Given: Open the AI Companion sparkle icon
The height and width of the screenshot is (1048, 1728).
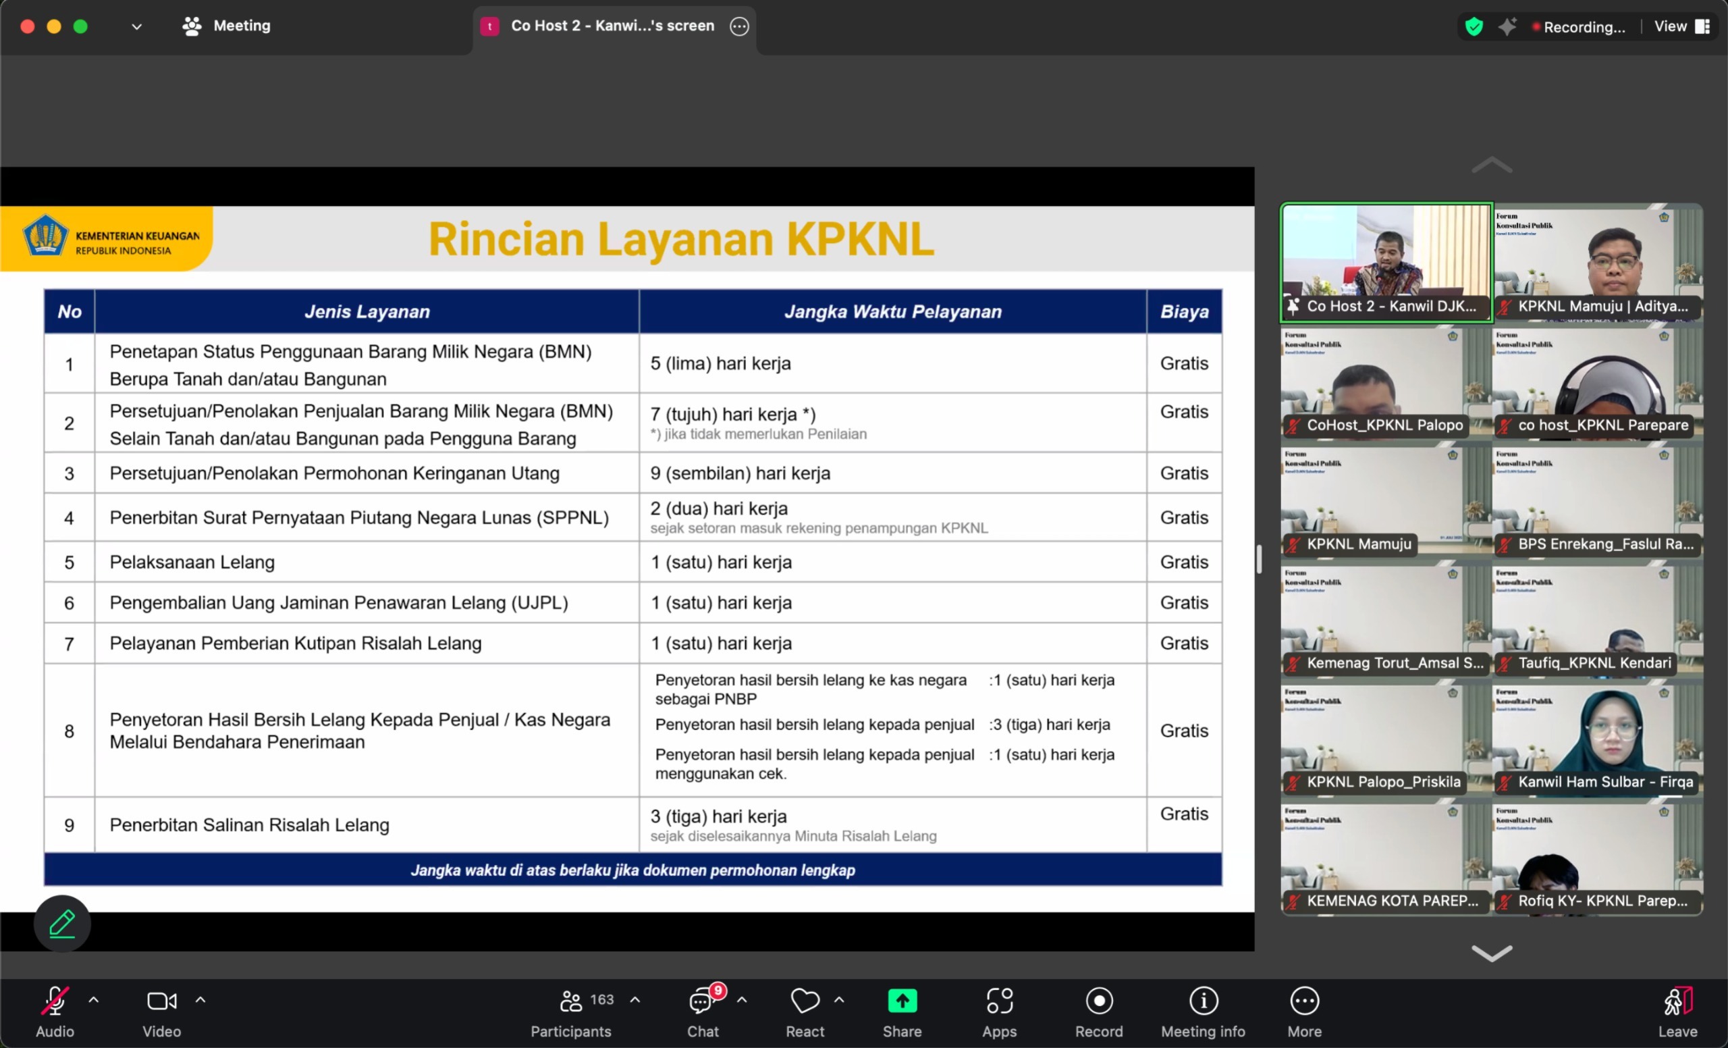Looking at the screenshot, I should (1507, 26).
